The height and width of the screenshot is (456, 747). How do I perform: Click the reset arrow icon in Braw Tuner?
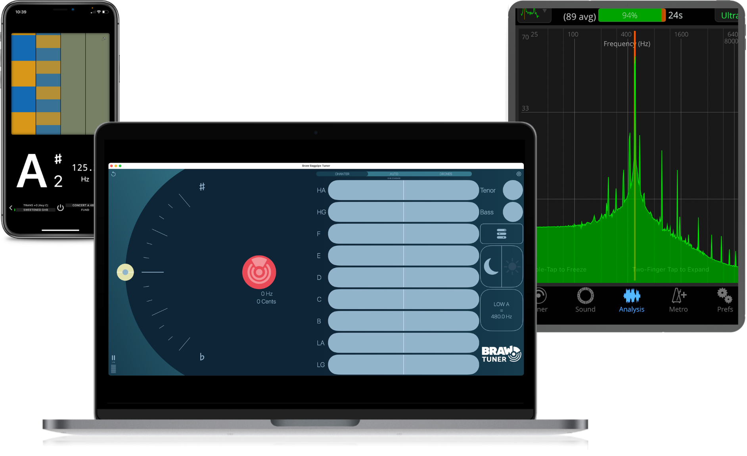tap(113, 174)
